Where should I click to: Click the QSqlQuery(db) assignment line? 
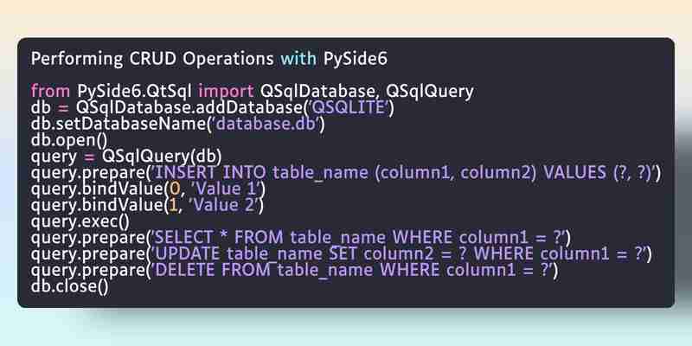126,157
